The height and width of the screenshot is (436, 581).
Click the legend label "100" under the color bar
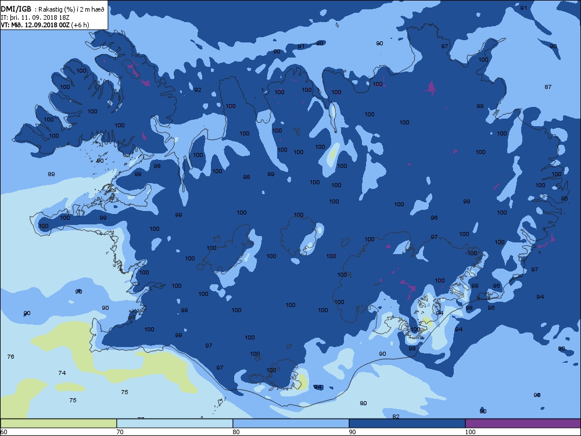(x=470, y=431)
